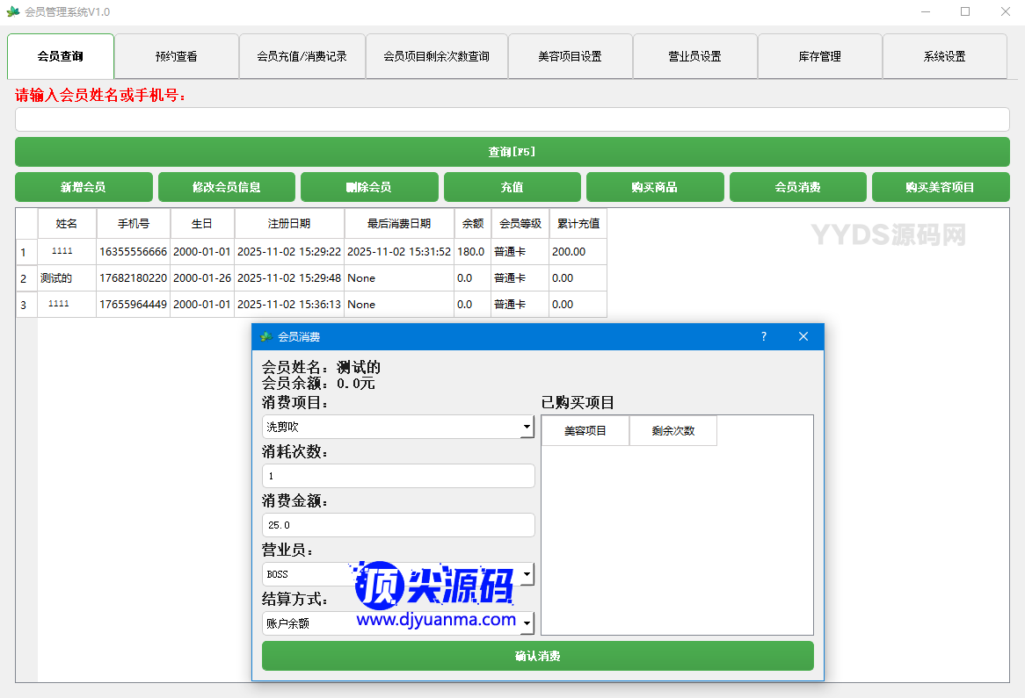
Task: Switch to the 预约查看 tab
Action: point(176,56)
